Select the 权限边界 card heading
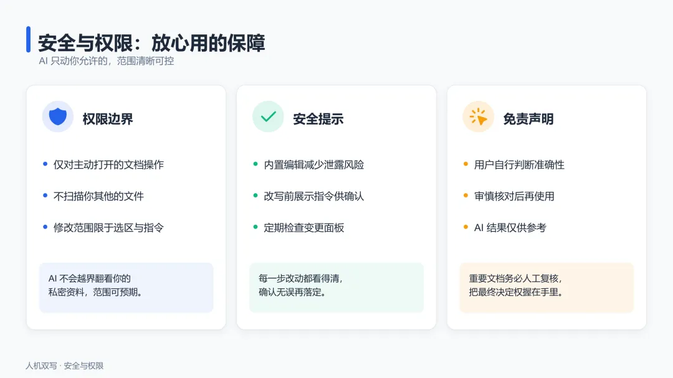This screenshot has width=673, height=378. (x=108, y=119)
